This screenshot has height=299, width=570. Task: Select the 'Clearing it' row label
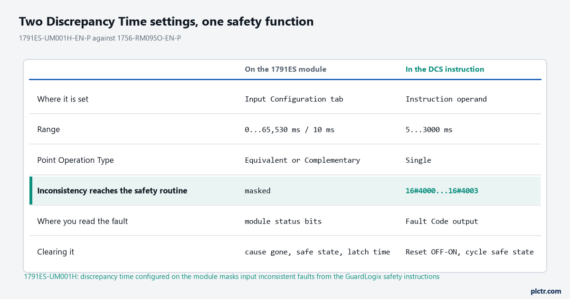coord(56,252)
